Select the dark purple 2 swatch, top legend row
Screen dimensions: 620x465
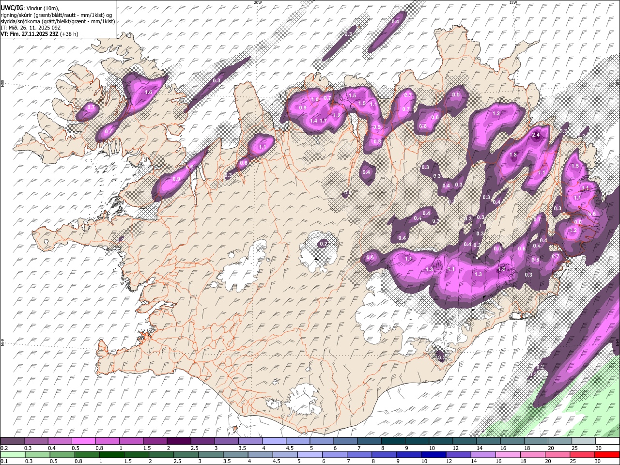pos(179,441)
